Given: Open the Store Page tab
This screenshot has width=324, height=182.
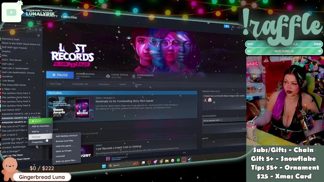Looking at the screenshot, I should (55, 84).
